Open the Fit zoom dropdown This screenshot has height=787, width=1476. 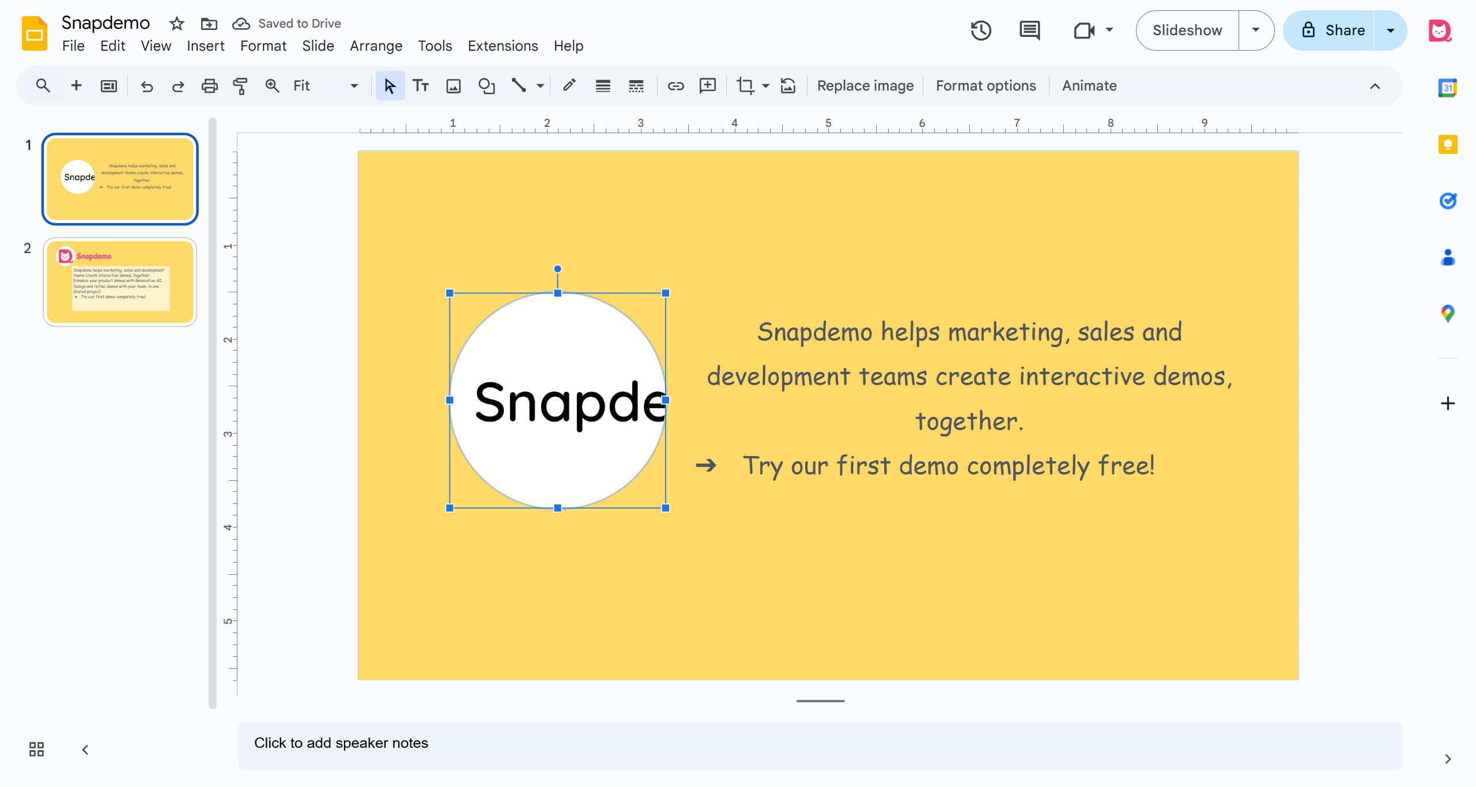326,86
